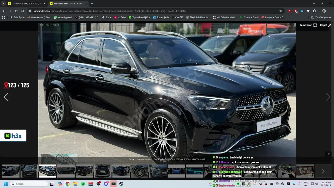This screenshot has height=188, width=334.
Task: Open the ENG TRQ language switcher
Action: 306,184
